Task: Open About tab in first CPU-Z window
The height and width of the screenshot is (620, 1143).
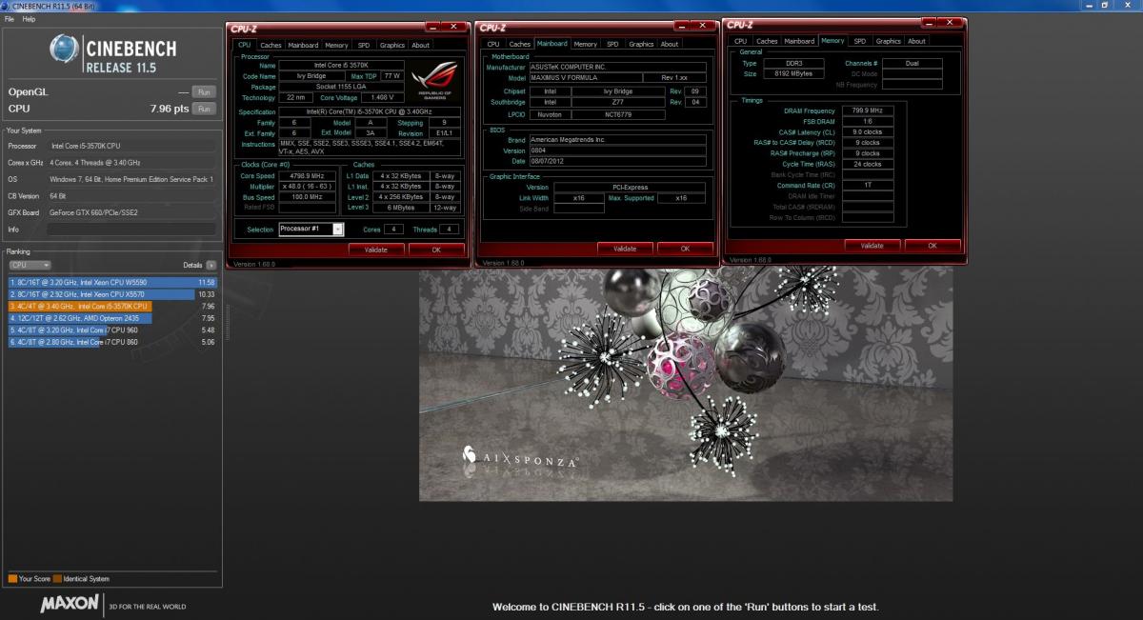Action: 421,45
